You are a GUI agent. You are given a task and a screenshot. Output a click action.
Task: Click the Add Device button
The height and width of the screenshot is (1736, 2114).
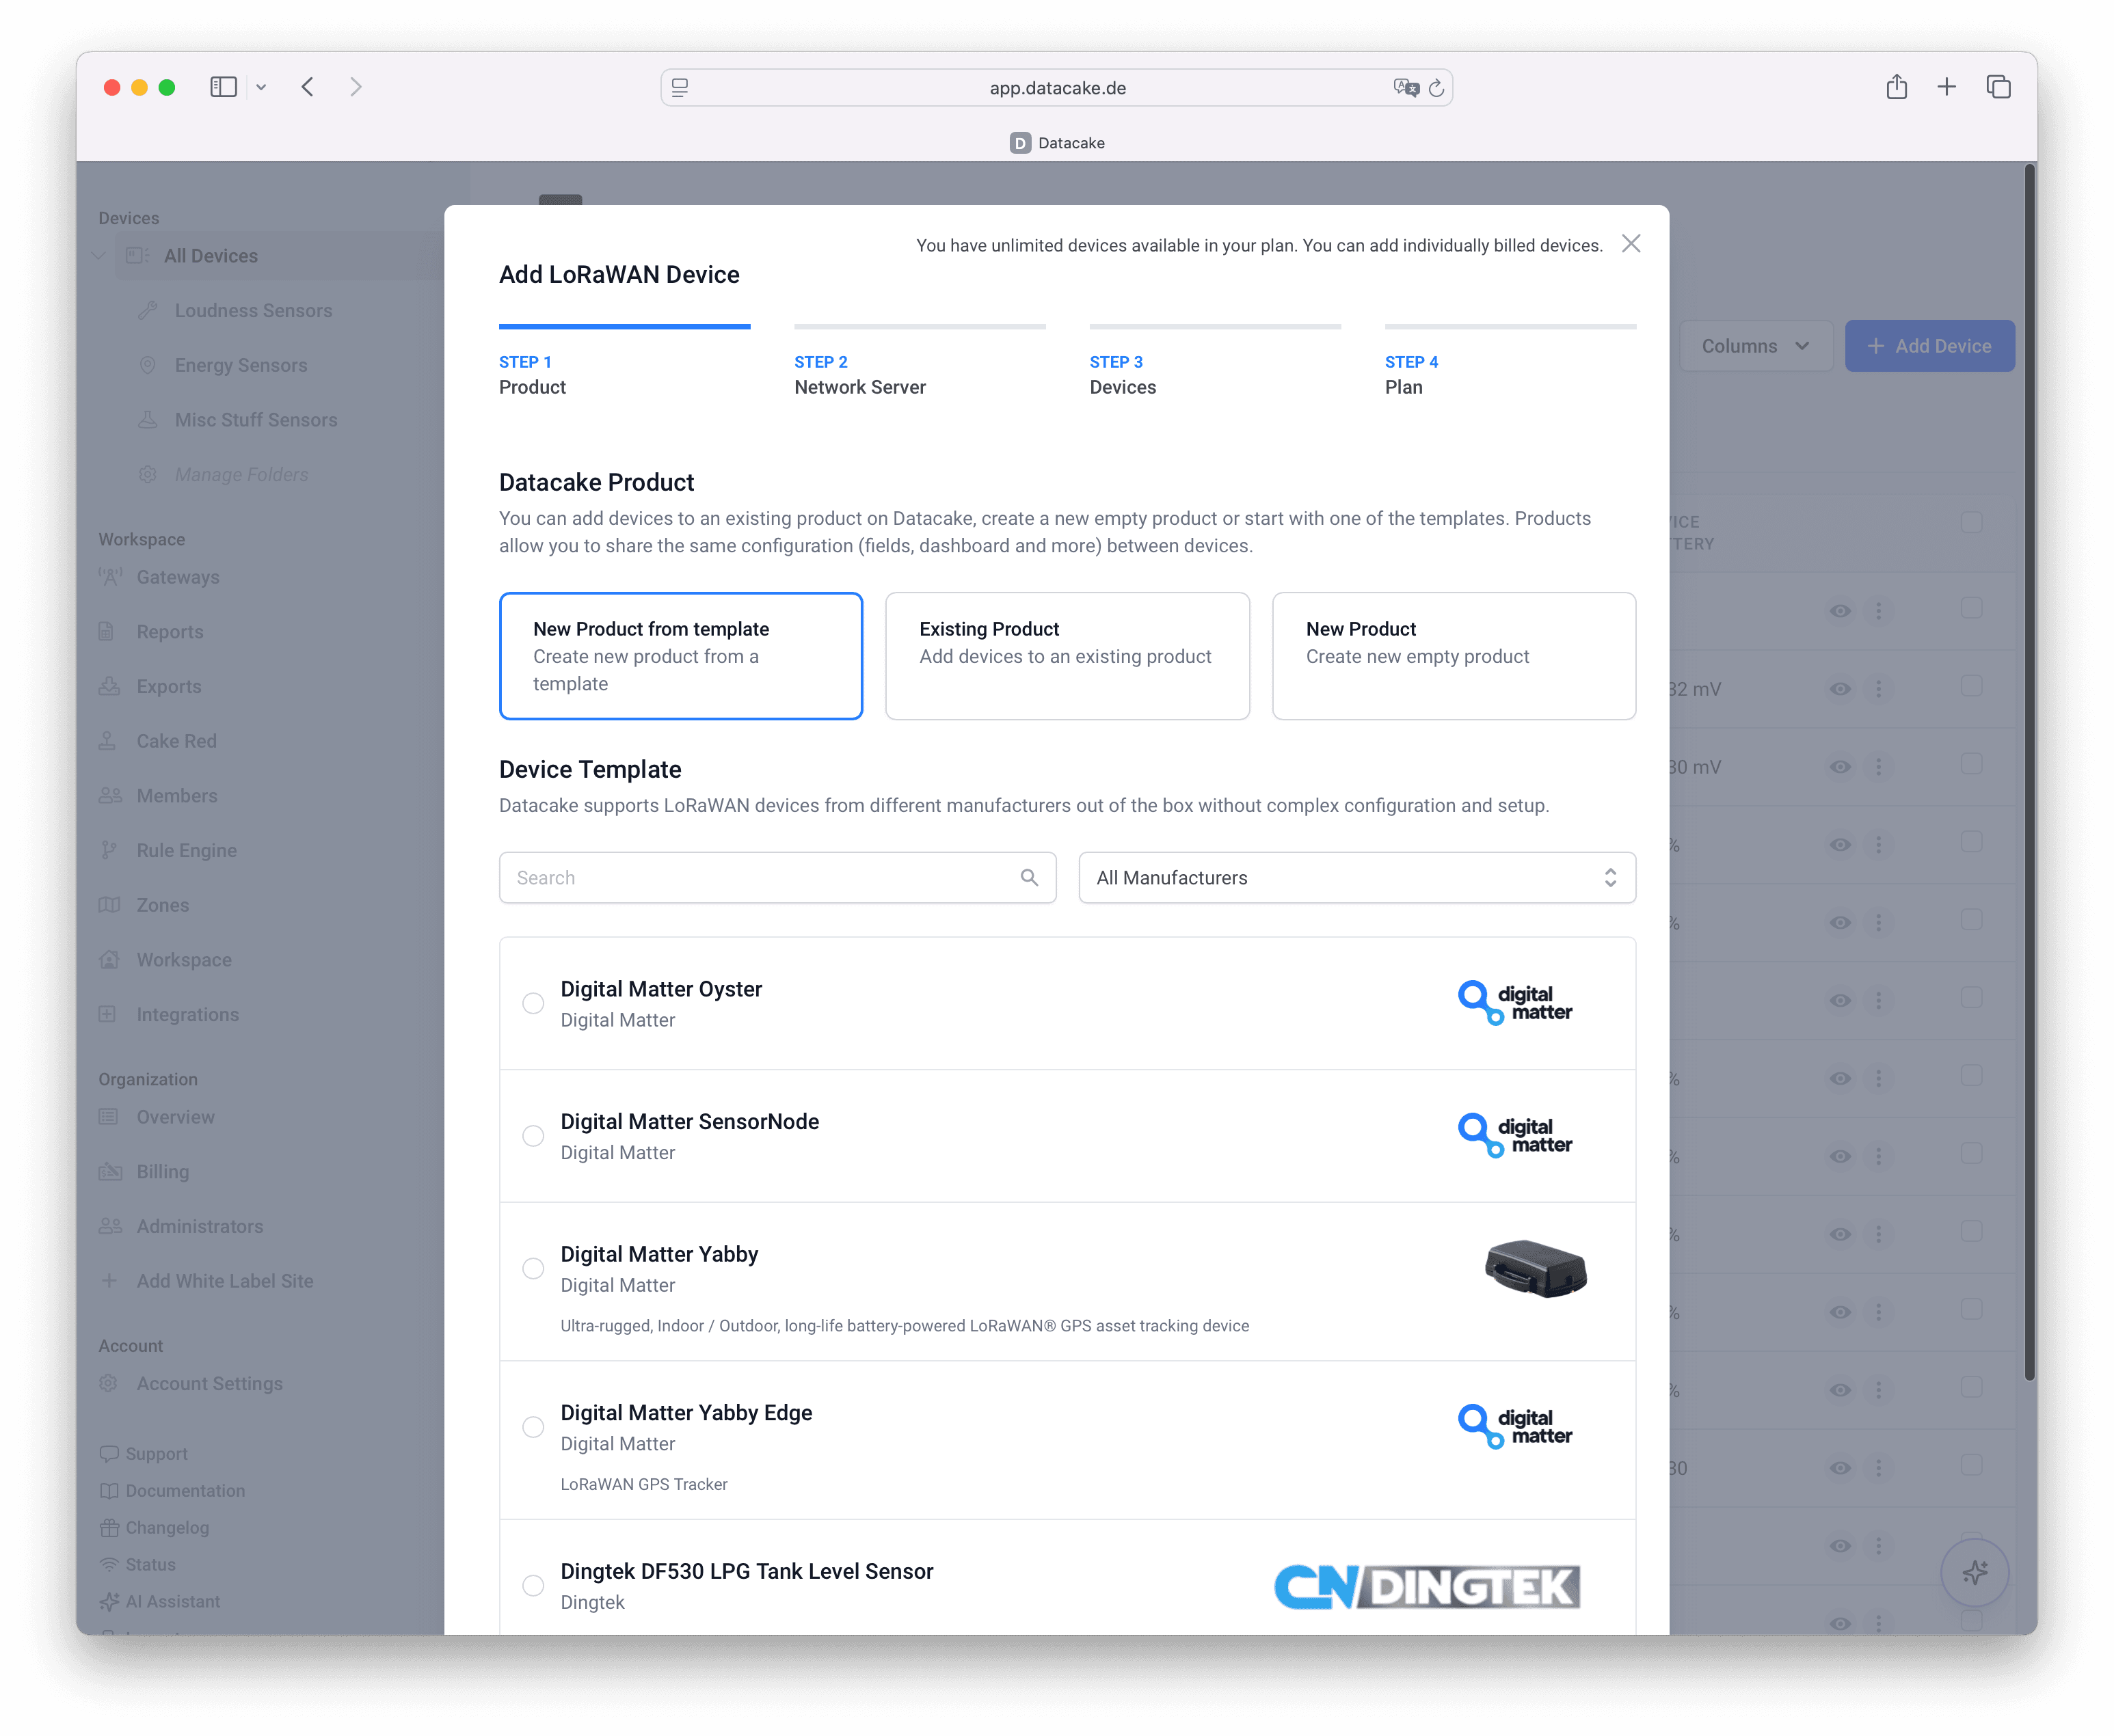[x=1929, y=346]
